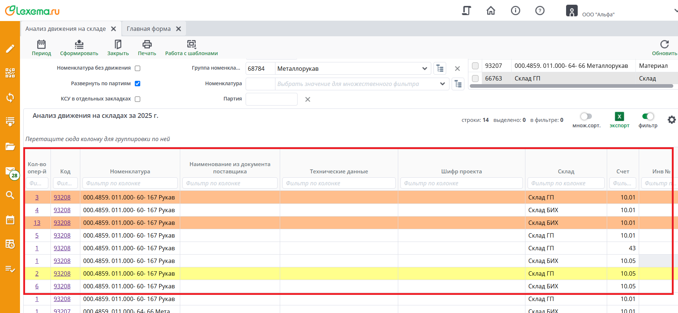Enable Номенклатура без движения checkbox
The height and width of the screenshot is (313, 678).
coord(138,68)
